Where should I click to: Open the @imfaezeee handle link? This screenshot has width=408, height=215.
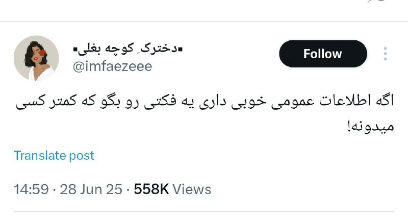pyautogui.click(x=112, y=66)
